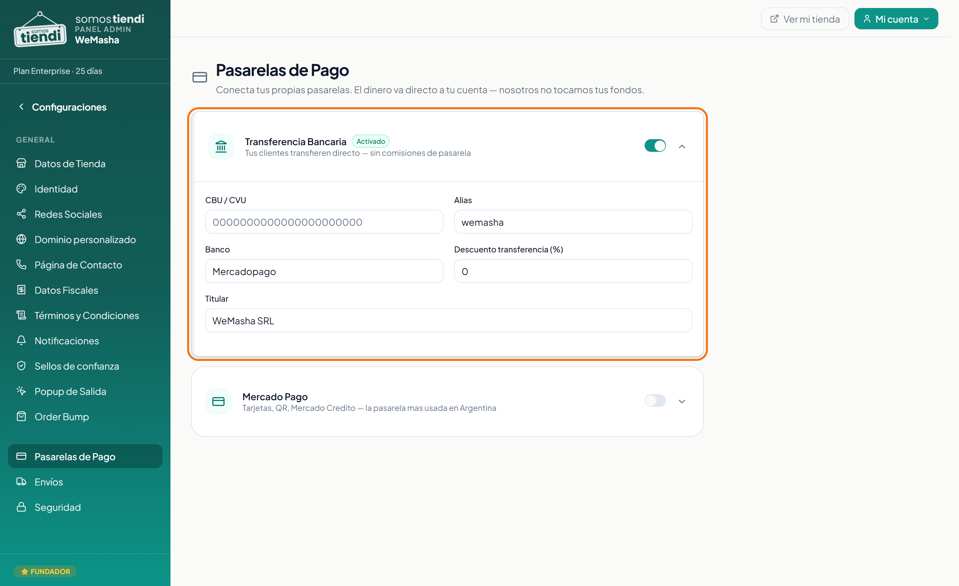Image resolution: width=959 pixels, height=586 pixels.
Task: Open Notificaciones settings
Action: point(85,341)
